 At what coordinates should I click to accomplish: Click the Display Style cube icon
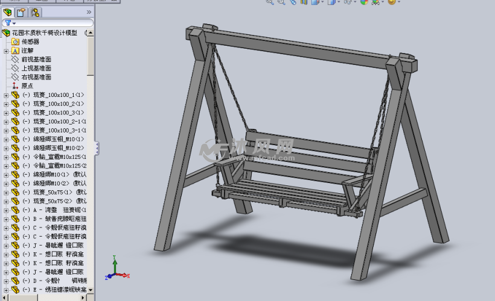(331, 2)
